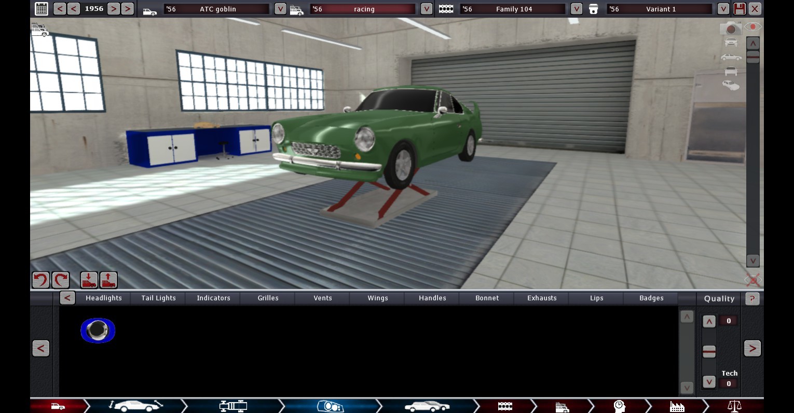Open the calendar icon beside the year
794x413 pixels.
(x=42, y=9)
